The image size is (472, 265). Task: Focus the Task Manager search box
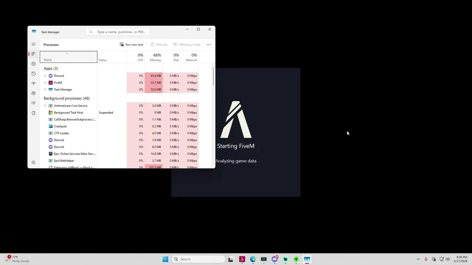tap(118, 32)
